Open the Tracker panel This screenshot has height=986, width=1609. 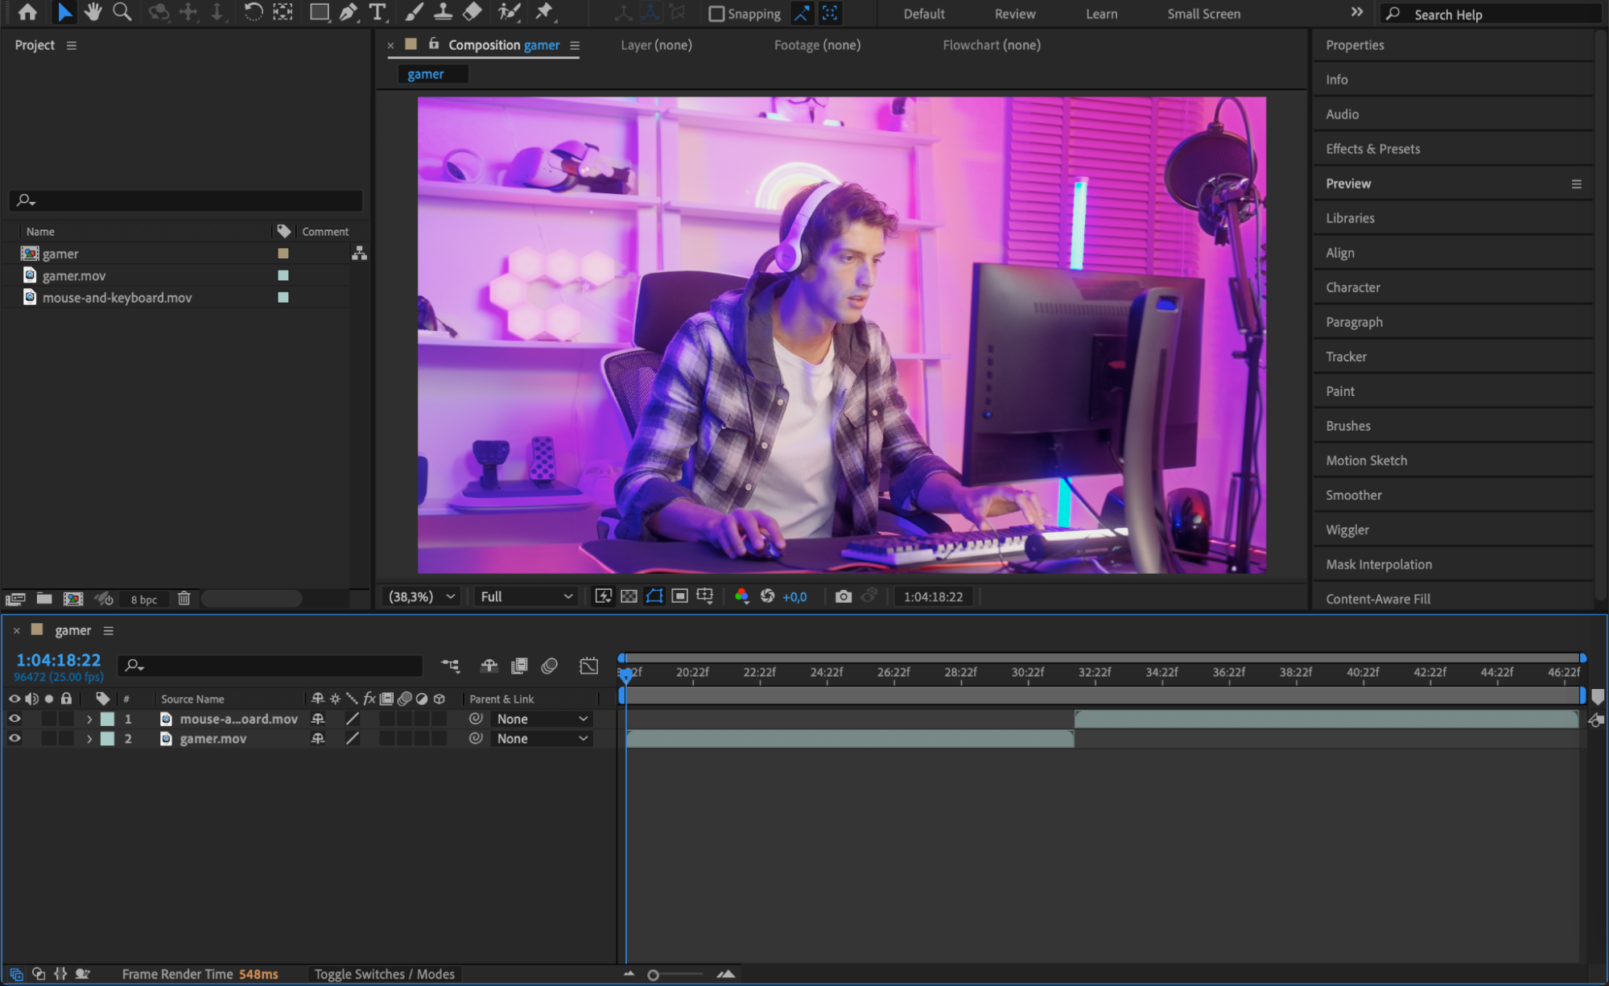point(1453,357)
